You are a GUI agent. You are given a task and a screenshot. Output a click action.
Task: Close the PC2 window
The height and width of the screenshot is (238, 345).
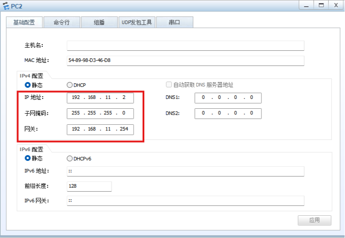[336, 5]
